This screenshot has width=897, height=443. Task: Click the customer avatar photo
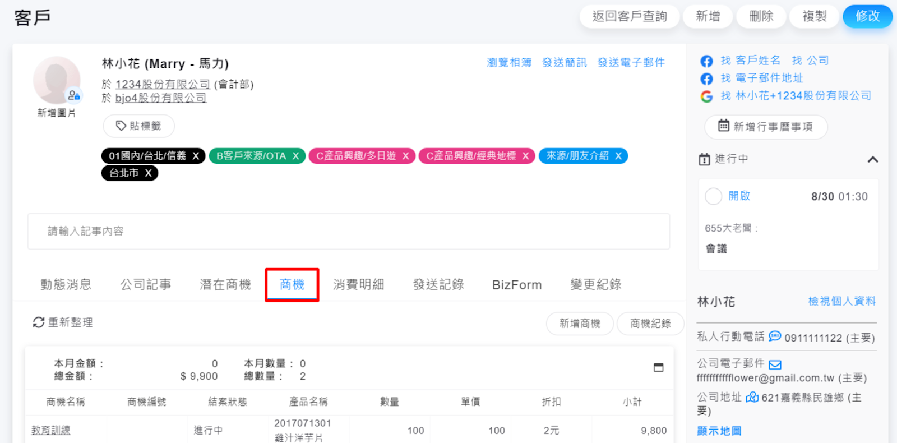pyautogui.click(x=56, y=80)
